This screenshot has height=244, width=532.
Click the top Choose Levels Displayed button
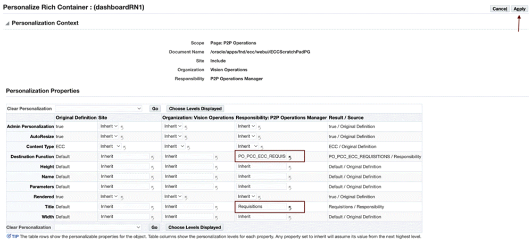pyautogui.click(x=195, y=108)
